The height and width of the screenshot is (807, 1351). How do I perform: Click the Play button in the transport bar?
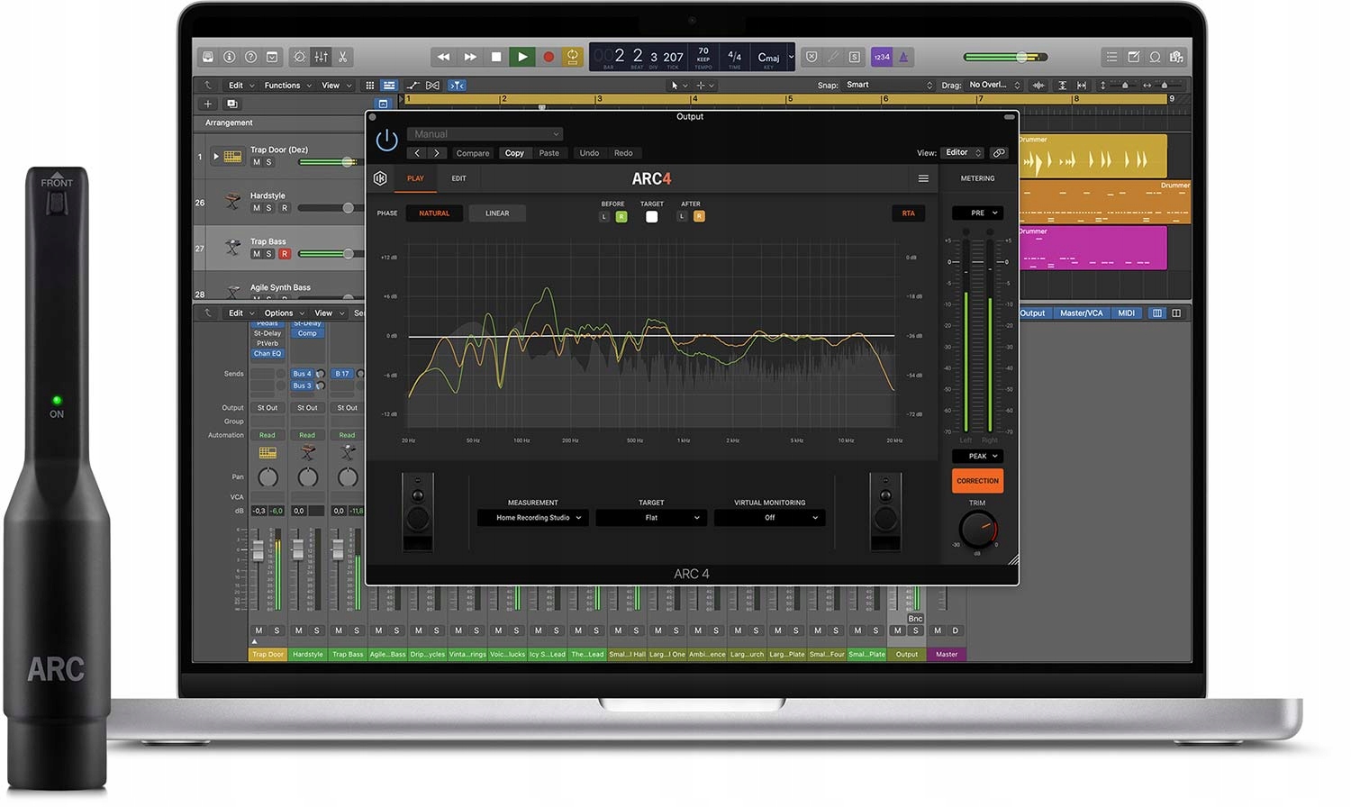(x=521, y=57)
